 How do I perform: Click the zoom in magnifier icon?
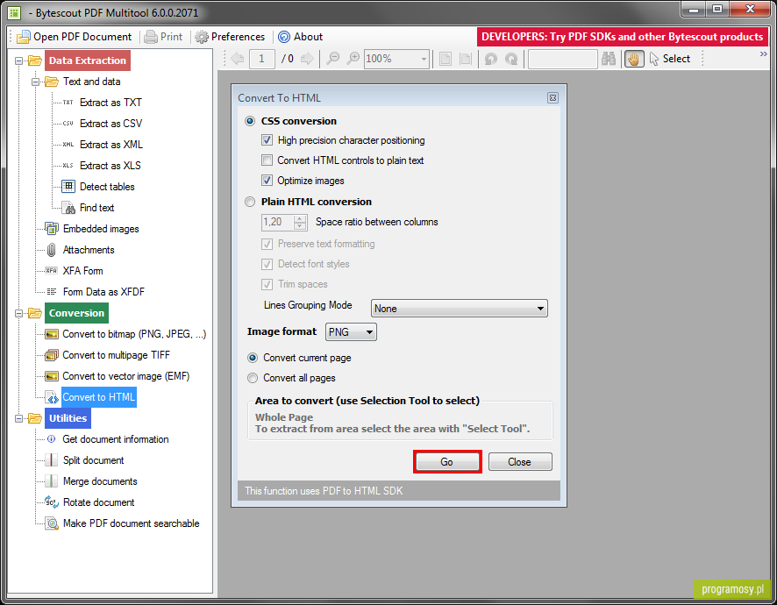tap(353, 59)
